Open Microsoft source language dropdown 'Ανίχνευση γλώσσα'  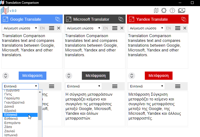click(83, 28)
